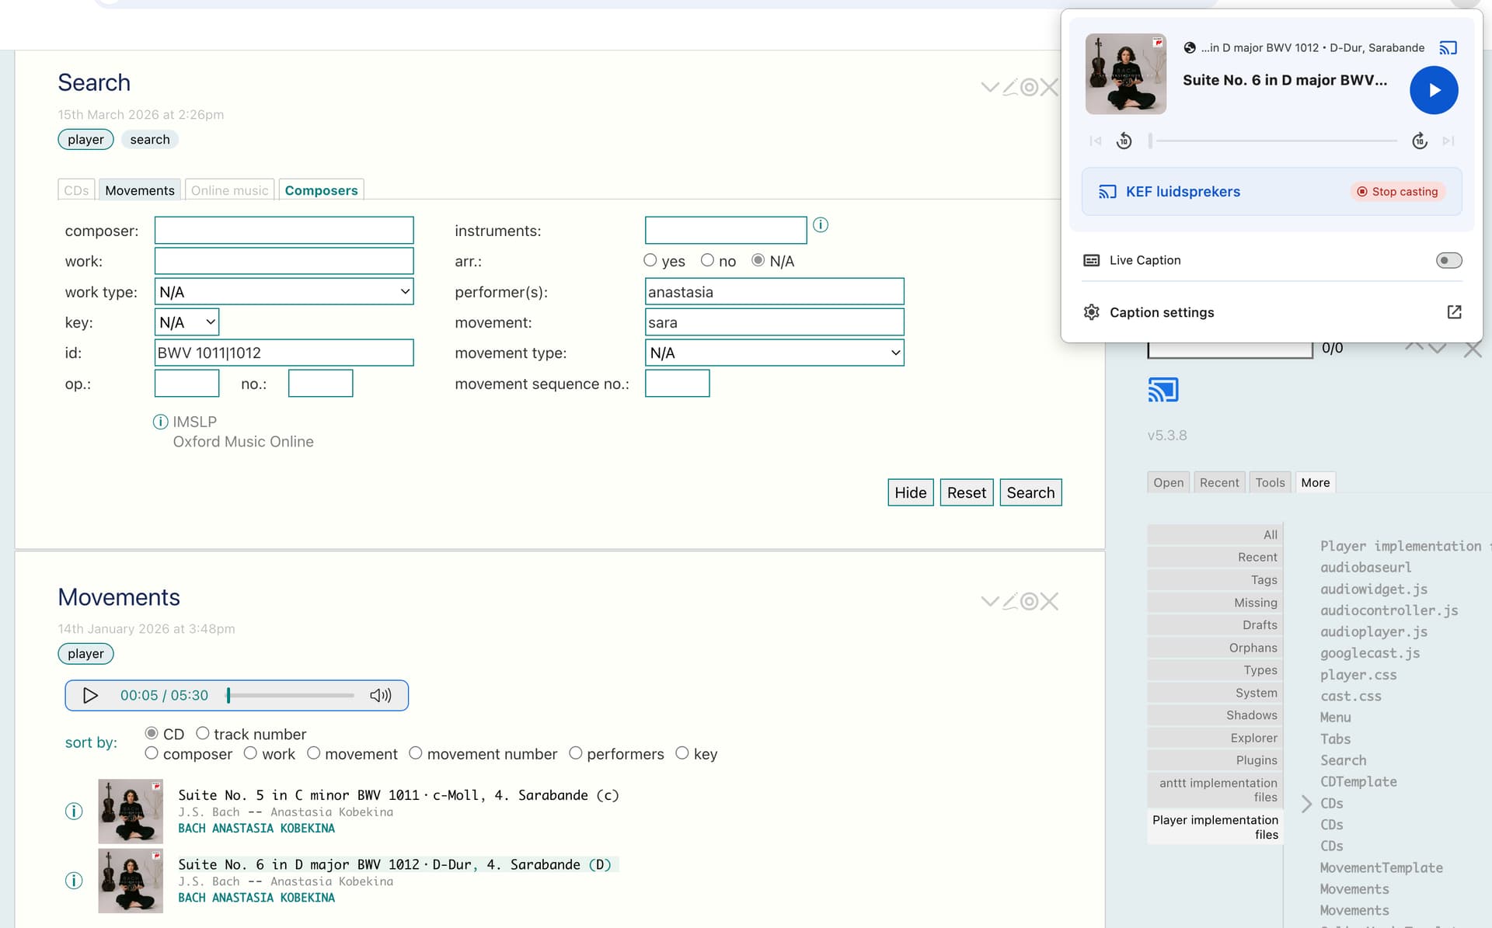Click the info icon beside instruments field

[x=821, y=225]
